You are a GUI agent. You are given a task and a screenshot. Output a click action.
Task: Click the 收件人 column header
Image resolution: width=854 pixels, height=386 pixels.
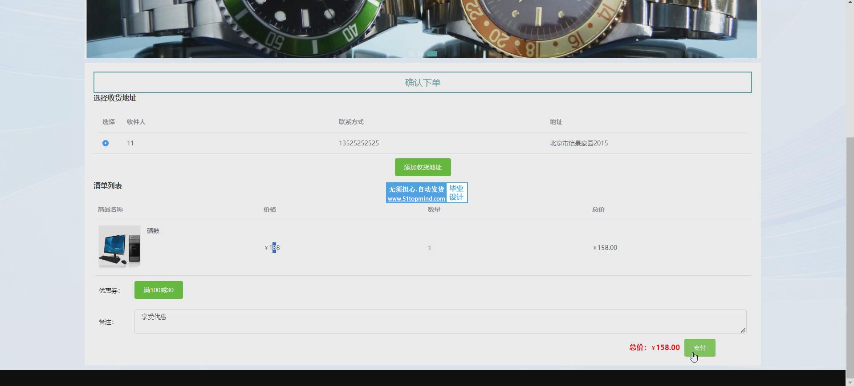click(136, 122)
